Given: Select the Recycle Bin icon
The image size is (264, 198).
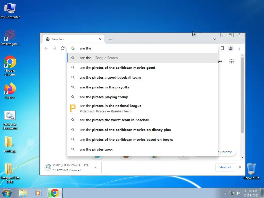Looking at the screenshot, I should [251, 171].
